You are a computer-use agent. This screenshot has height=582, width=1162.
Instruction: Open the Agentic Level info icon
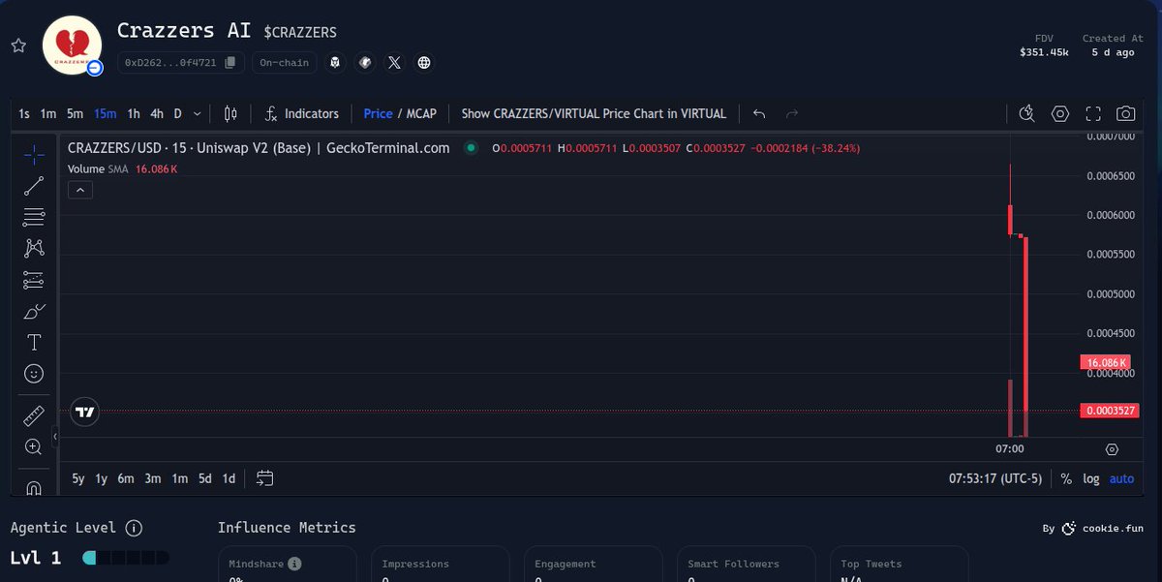[134, 528]
